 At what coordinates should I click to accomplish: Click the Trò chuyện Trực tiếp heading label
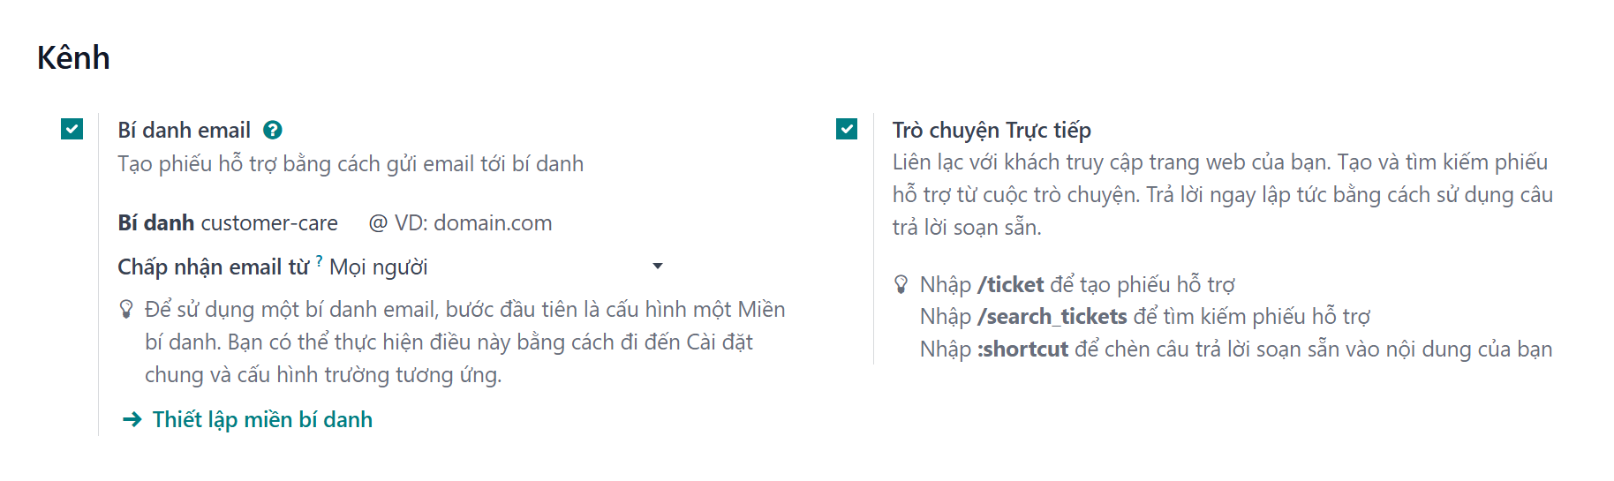pos(992,131)
